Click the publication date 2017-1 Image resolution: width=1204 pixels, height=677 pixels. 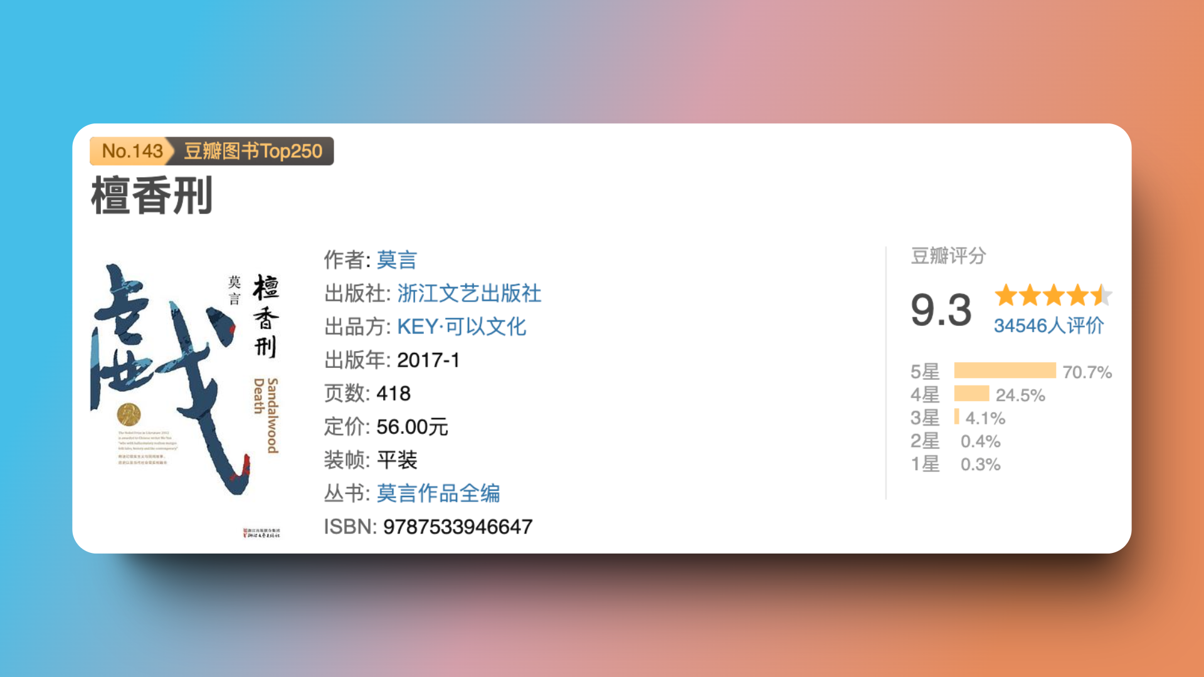click(428, 360)
